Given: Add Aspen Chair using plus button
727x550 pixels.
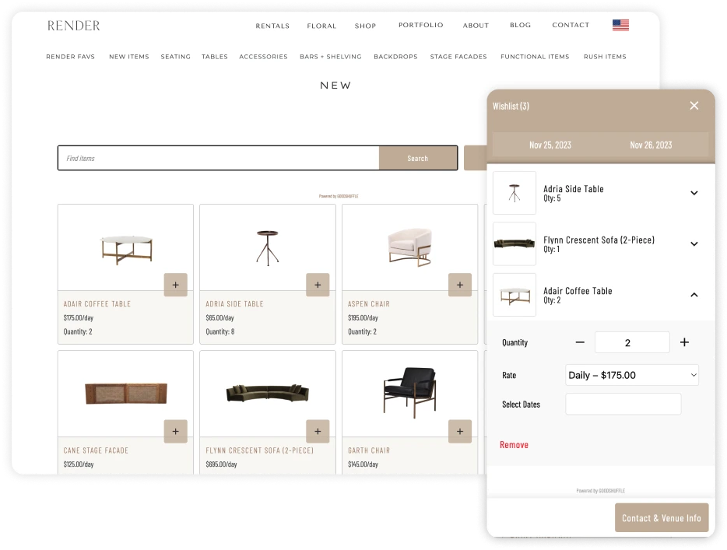Looking at the screenshot, I should click(460, 285).
